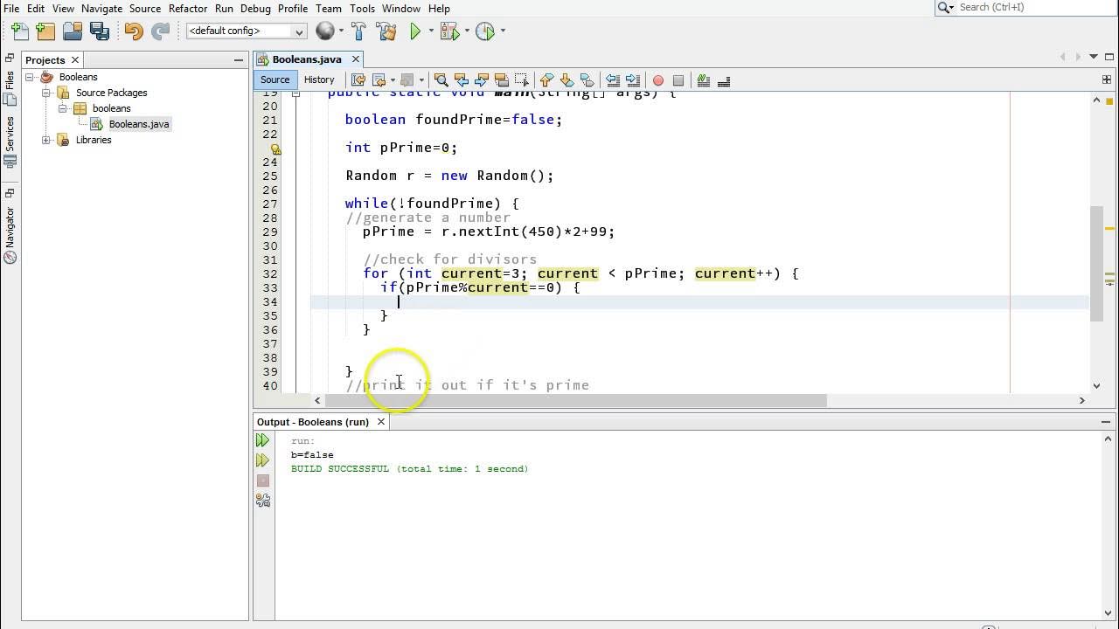
Task: Open the File menu
Action: 11,9
